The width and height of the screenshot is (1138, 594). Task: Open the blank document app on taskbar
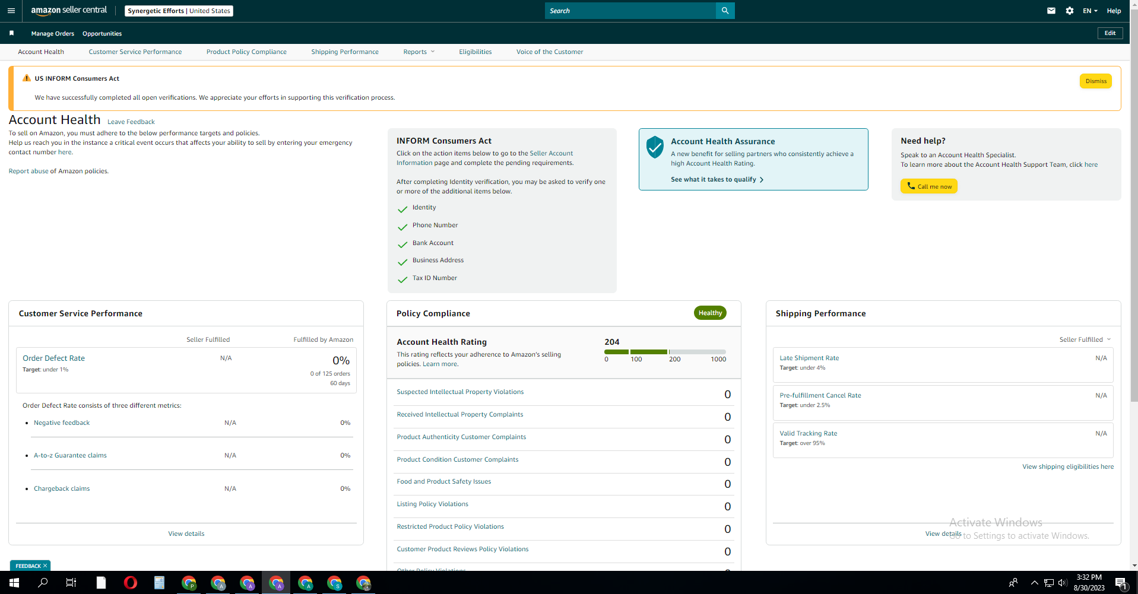coord(101,583)
